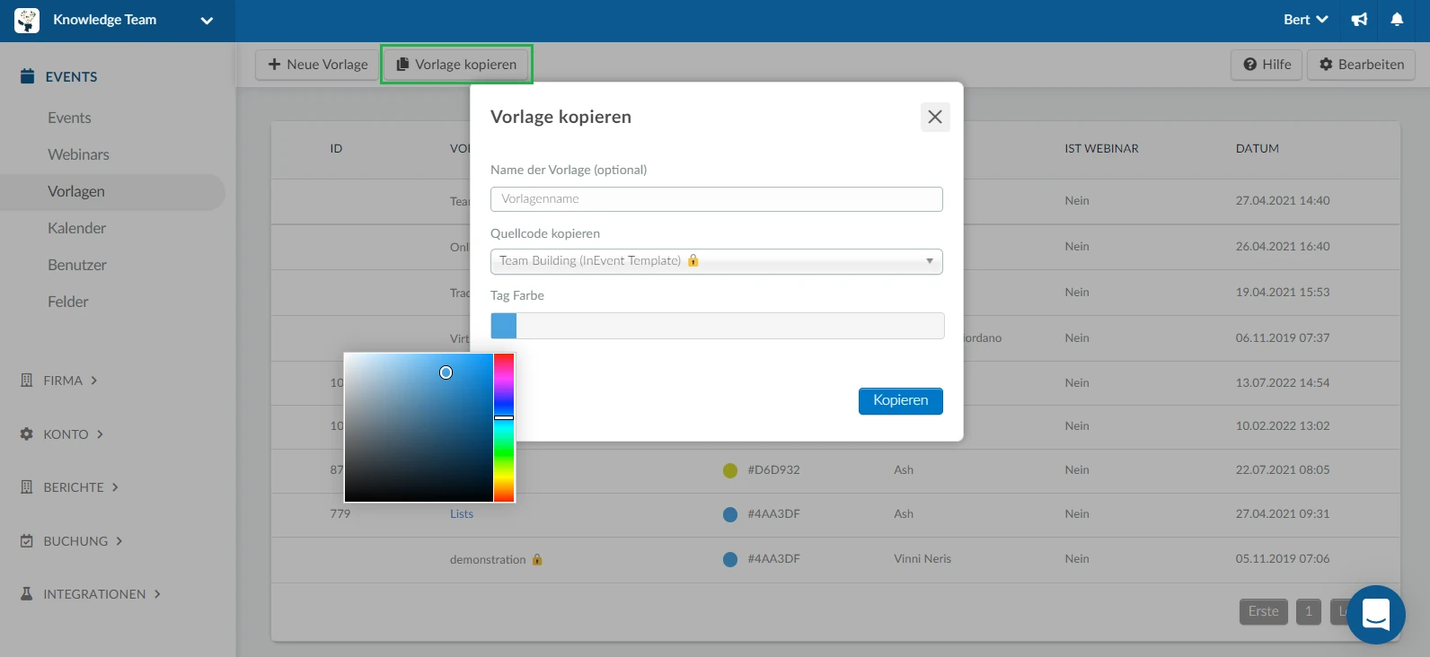Click the rainbow hue slider strip
This screenshot has width=1430, height=657.
pos(504,427)
